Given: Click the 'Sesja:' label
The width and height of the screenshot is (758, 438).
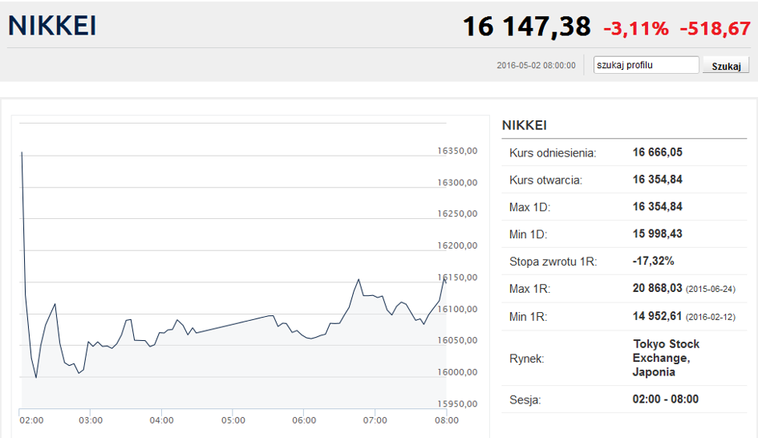Looking at the screenshot, I should click(525, 399).
